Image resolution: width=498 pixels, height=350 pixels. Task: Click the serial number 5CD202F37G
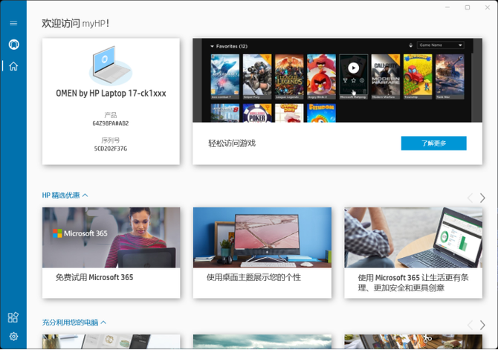click(111, 149)
